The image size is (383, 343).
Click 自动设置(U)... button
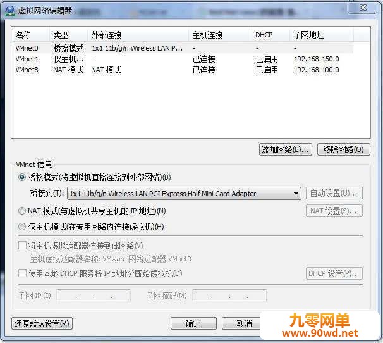pyautogui.click(x=334, y=193)
